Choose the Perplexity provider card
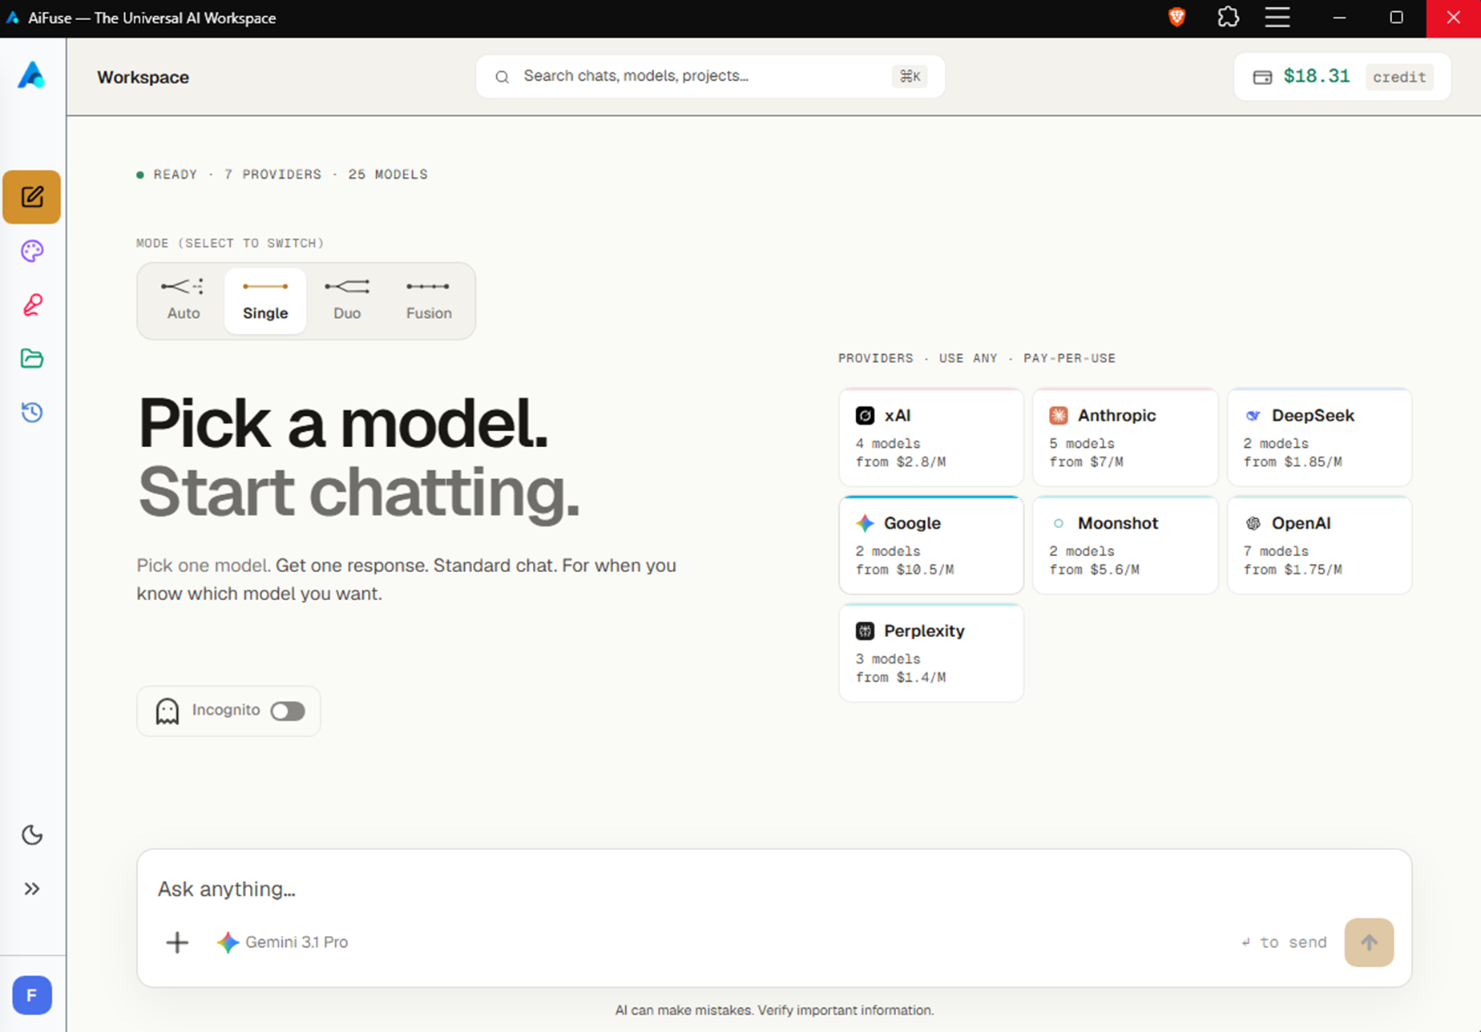 pyautogui.click(x=931, y=653)
